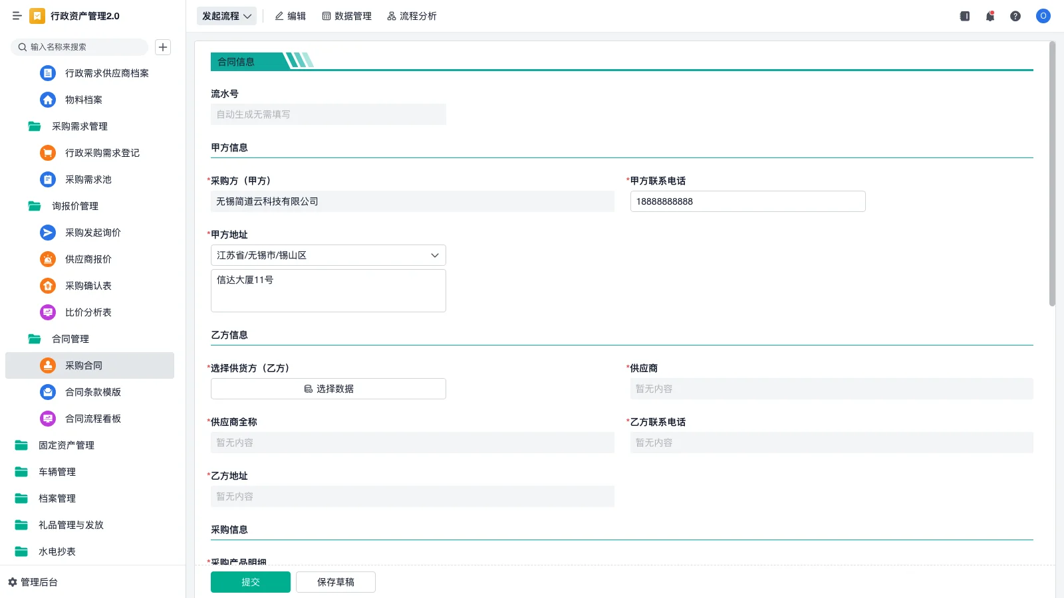Click the 采购需求池 icon

pyautogui.click(x=48, y=179)
